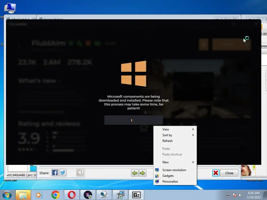Open the Windows Start menu
267x200 pixels.
click(x=7, y=195)
